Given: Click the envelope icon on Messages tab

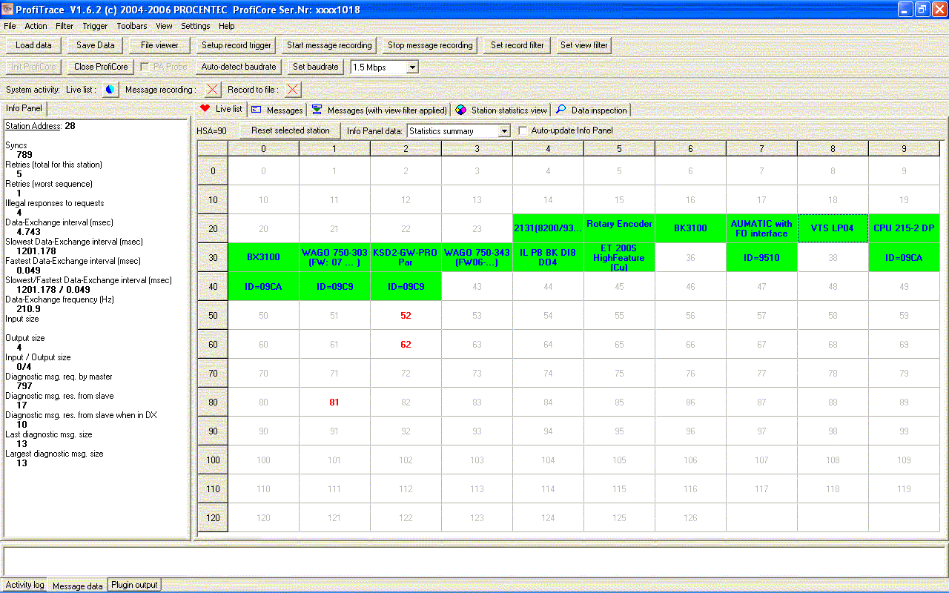Looking at the screenshot, I should point(256,110).
